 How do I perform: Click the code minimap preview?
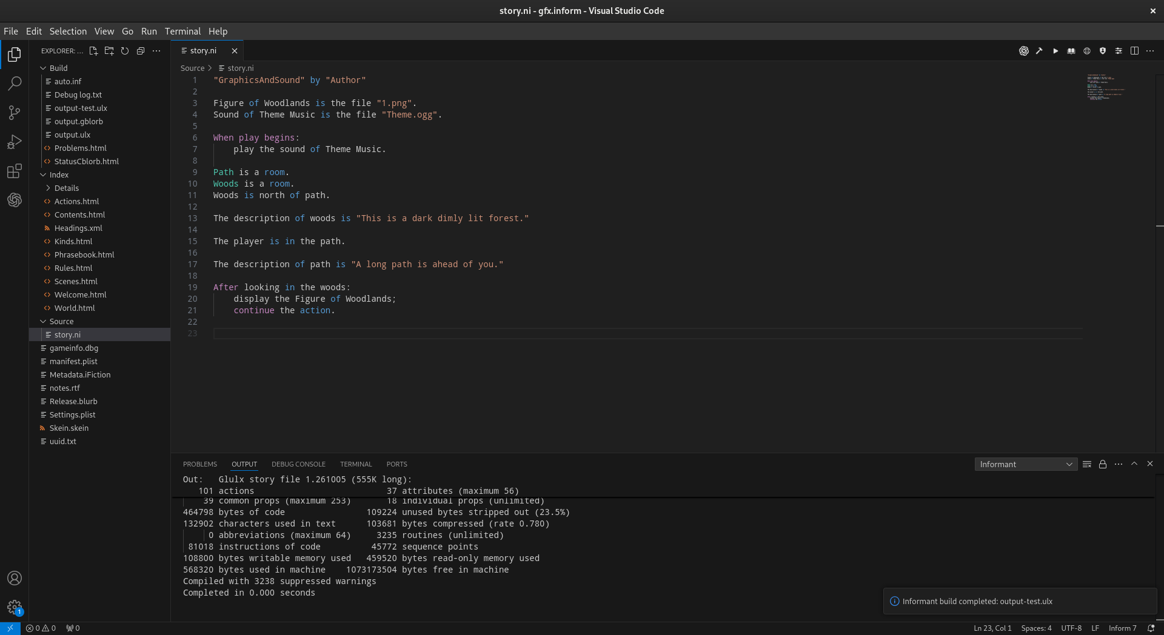click(1106, 87)
